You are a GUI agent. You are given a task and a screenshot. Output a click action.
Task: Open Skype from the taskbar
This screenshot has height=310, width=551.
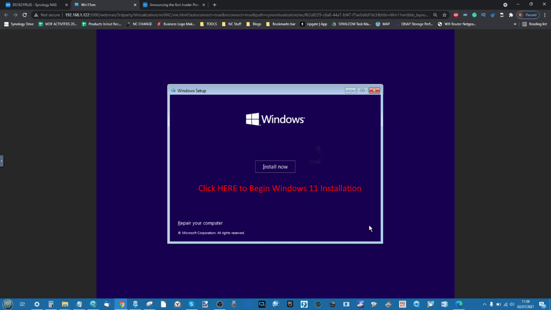click(x=191, y=304)
